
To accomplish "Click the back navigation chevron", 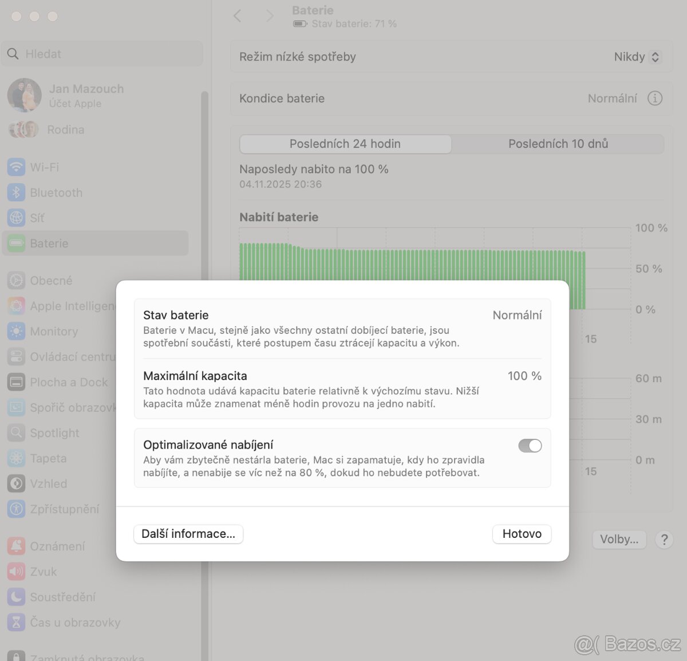I will click(238, 16).
